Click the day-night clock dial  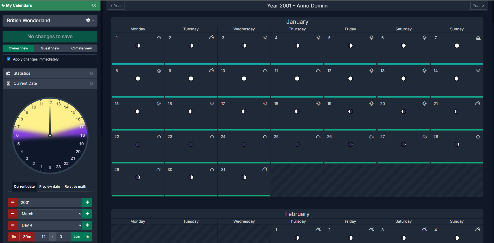tap(50, 136)
